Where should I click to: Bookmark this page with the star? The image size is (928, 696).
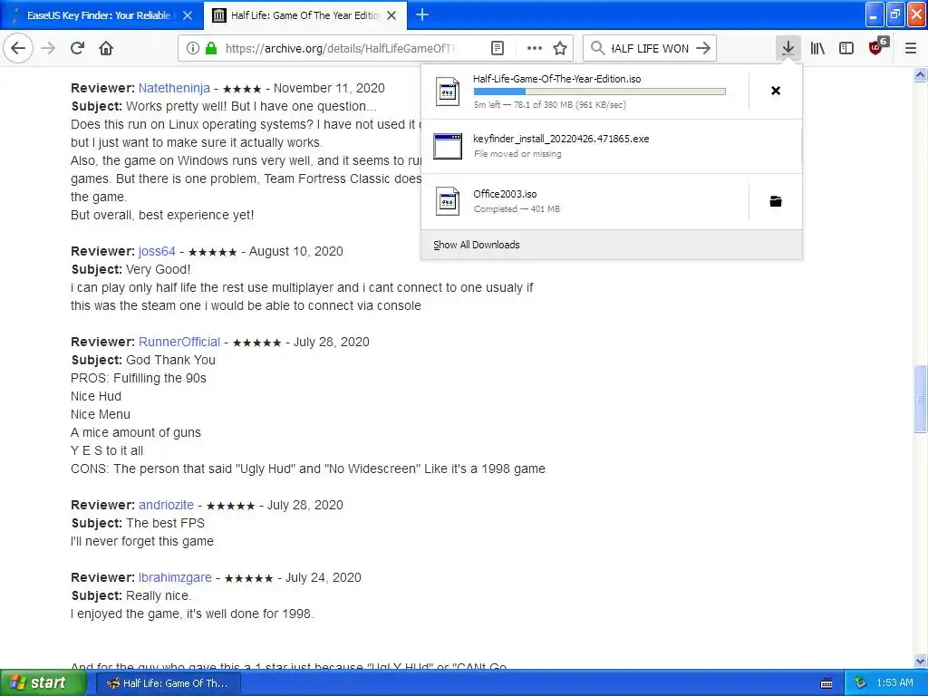point(560,48)
